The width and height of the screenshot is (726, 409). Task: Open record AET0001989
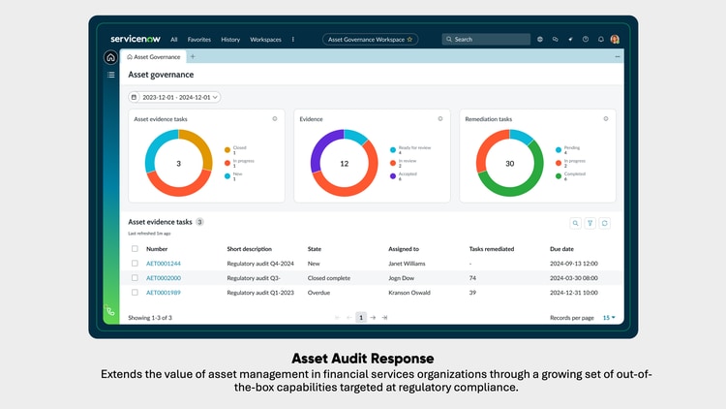[164, 293]
